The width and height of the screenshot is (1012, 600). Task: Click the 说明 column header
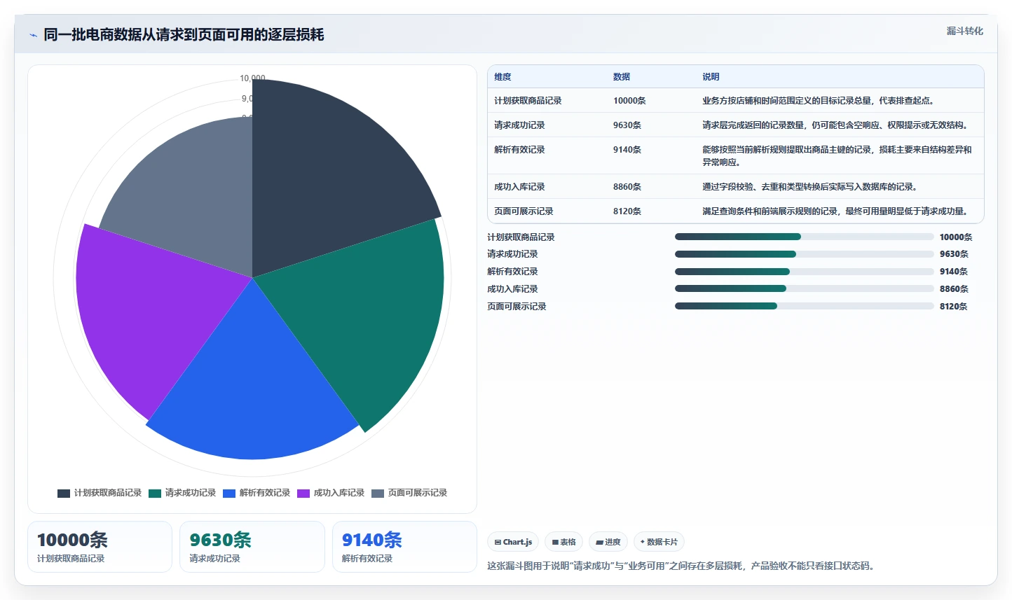tap(711, 77)
